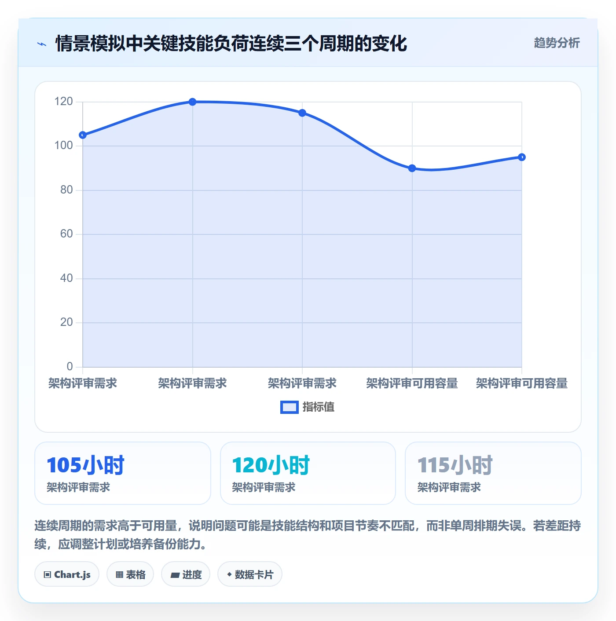616x621 pixels.
Task: Open the 数据卡片 tag
Action: click(x=250, y=574)
